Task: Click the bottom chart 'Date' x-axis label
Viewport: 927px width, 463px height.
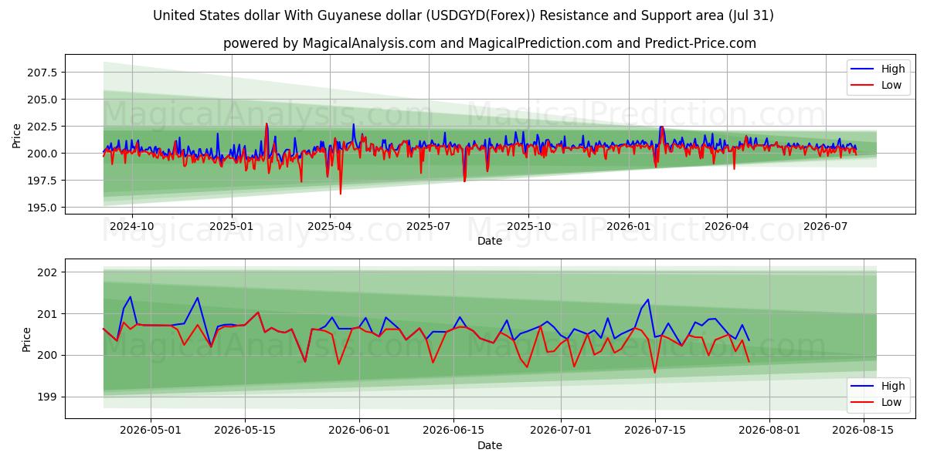Action: [x=490, y=445]
